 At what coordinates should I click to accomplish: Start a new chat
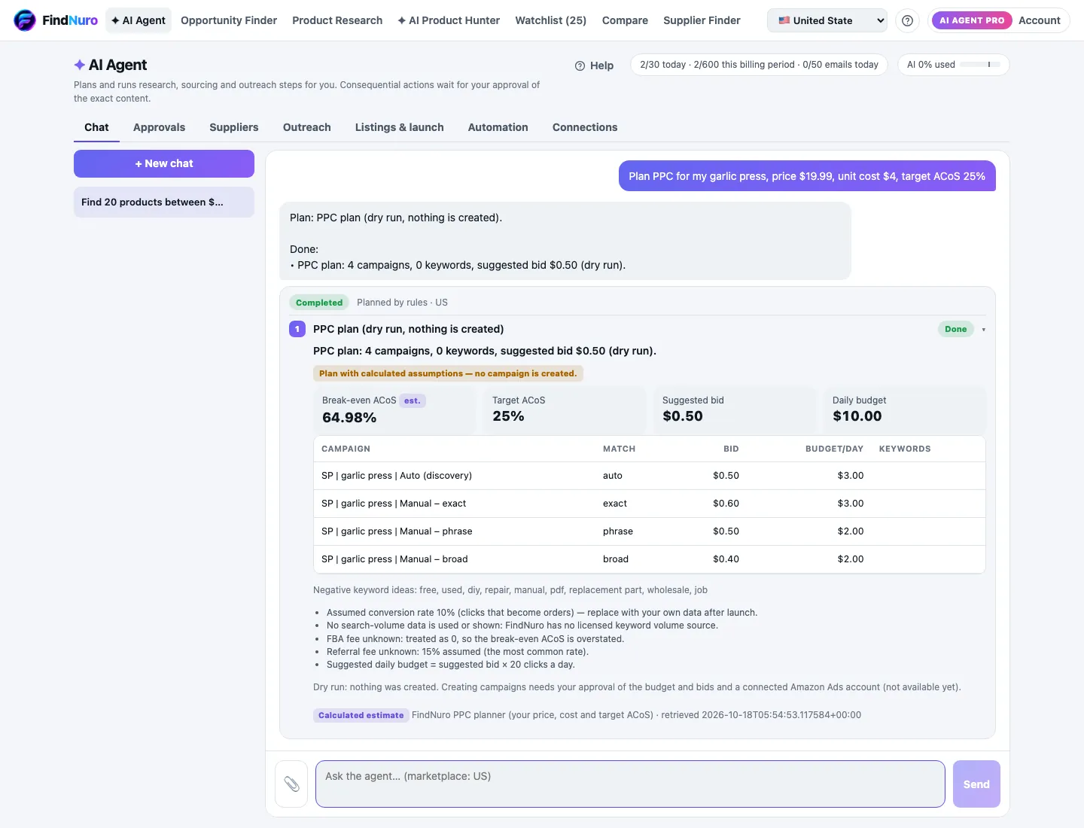click(164, 163)
